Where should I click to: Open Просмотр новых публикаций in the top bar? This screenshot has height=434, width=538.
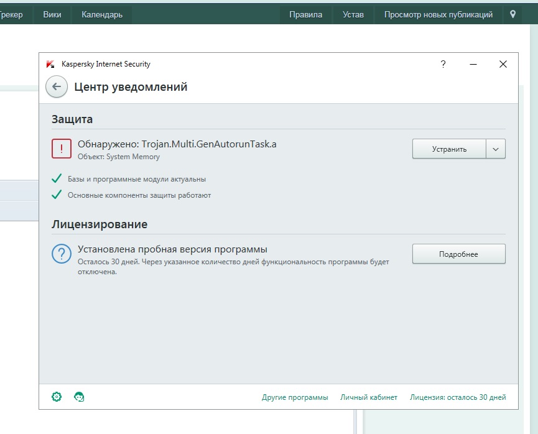coord(438,14)
